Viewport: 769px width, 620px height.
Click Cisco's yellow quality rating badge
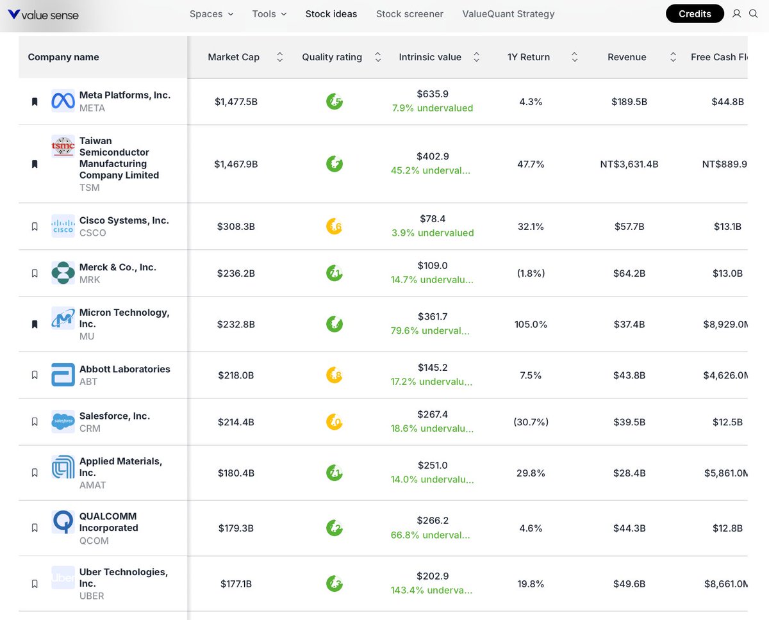pos(334,226)
